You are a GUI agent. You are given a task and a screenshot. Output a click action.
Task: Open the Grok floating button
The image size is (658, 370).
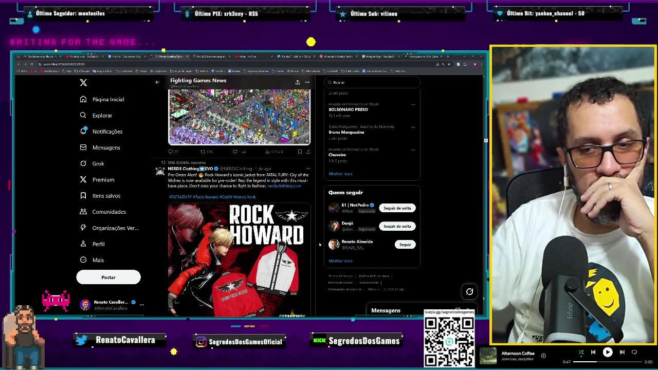click(469, 292)
